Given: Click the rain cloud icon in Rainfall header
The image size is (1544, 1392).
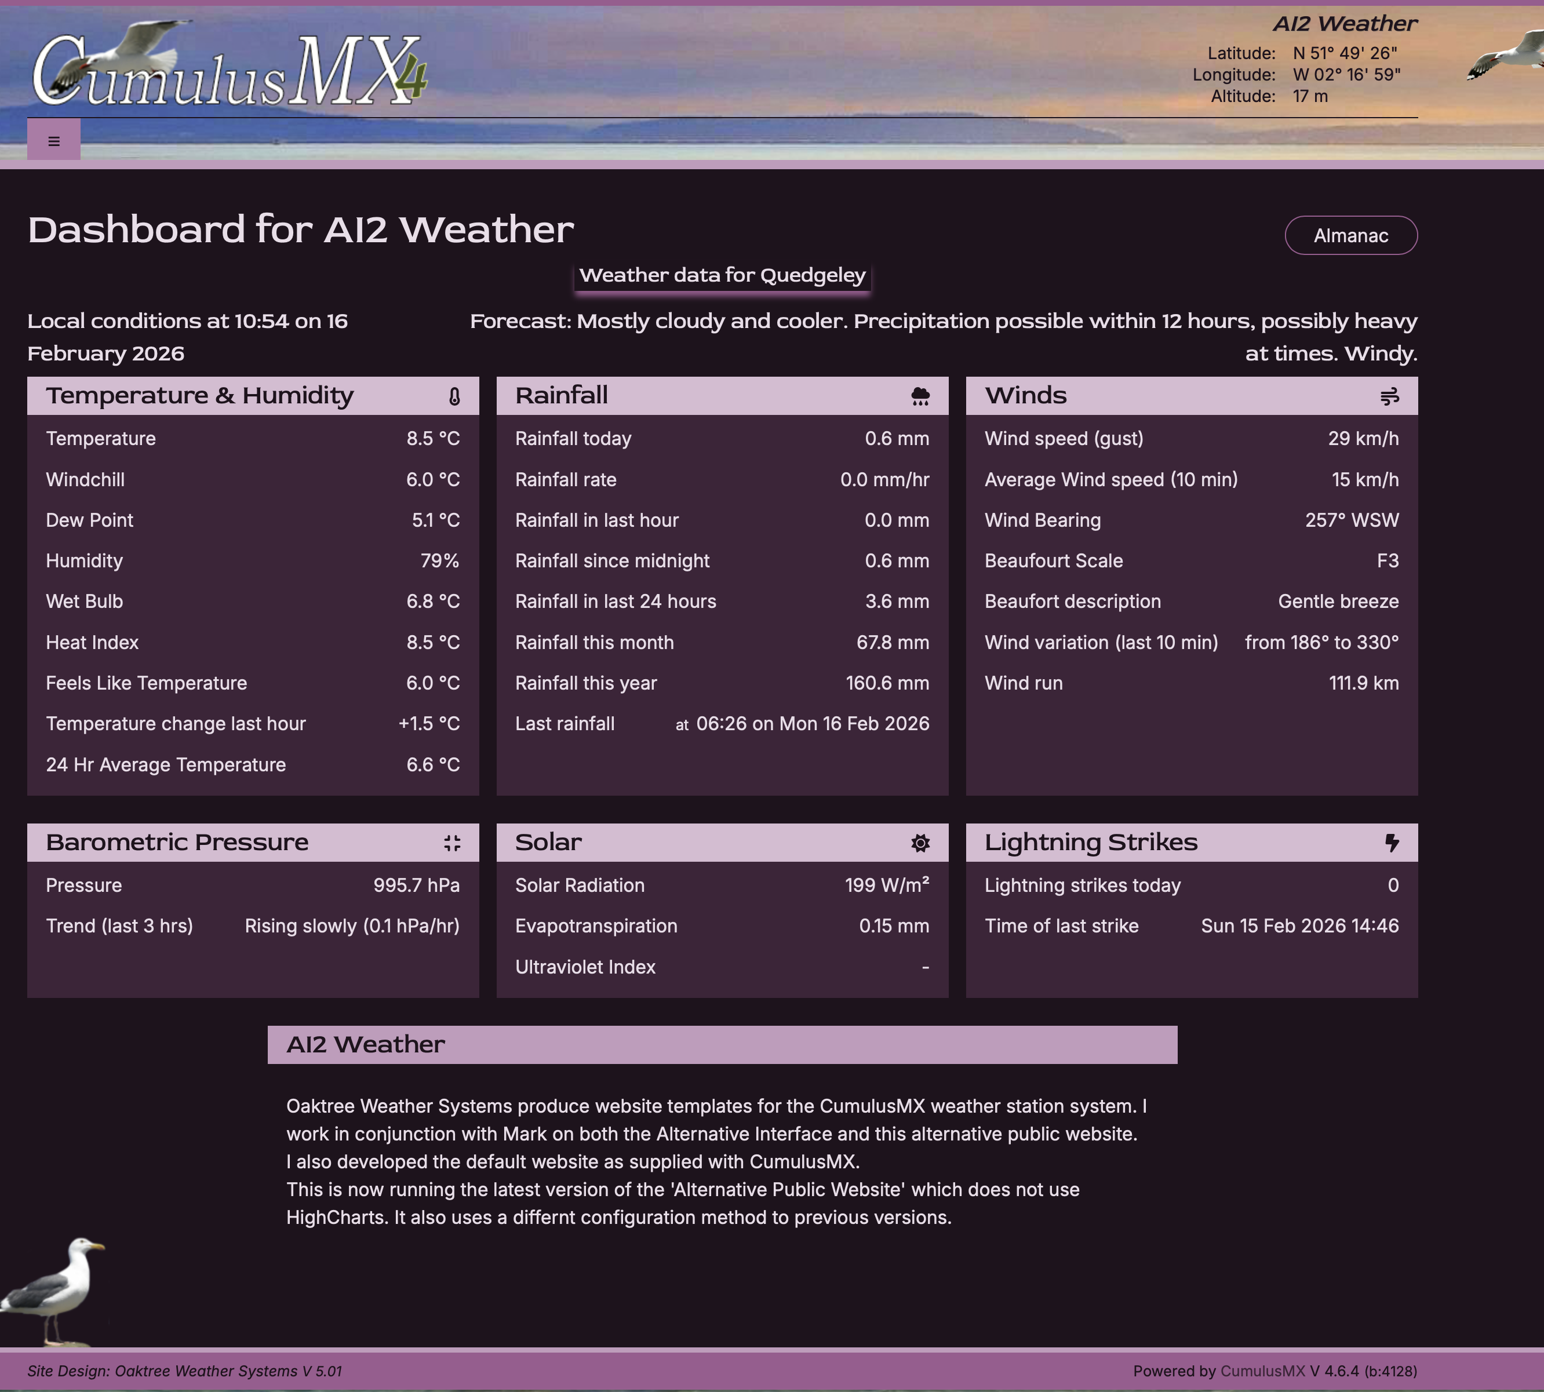Looking at the screenshot, I should click(920, 396).
